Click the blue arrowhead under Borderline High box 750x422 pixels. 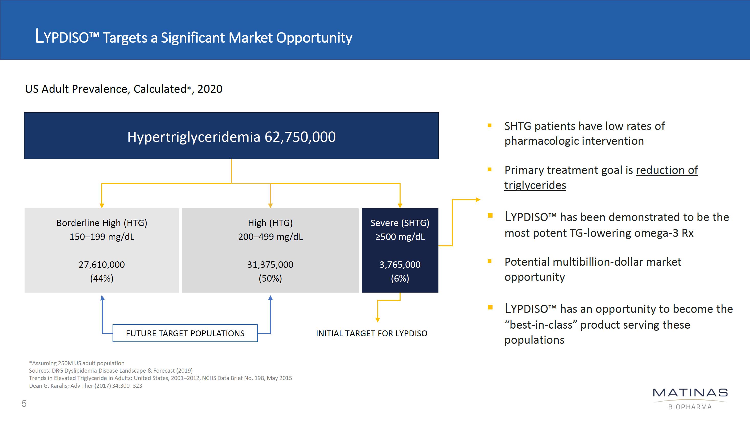click(103, 298)
